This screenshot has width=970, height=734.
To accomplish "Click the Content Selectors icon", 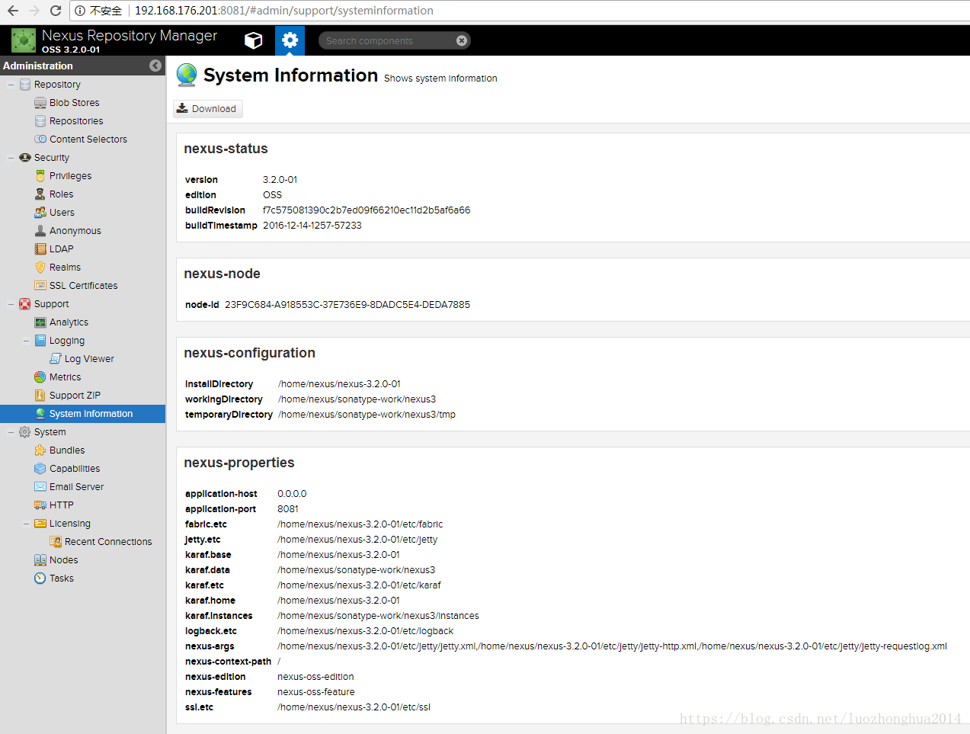I will [x=40, y=139].
